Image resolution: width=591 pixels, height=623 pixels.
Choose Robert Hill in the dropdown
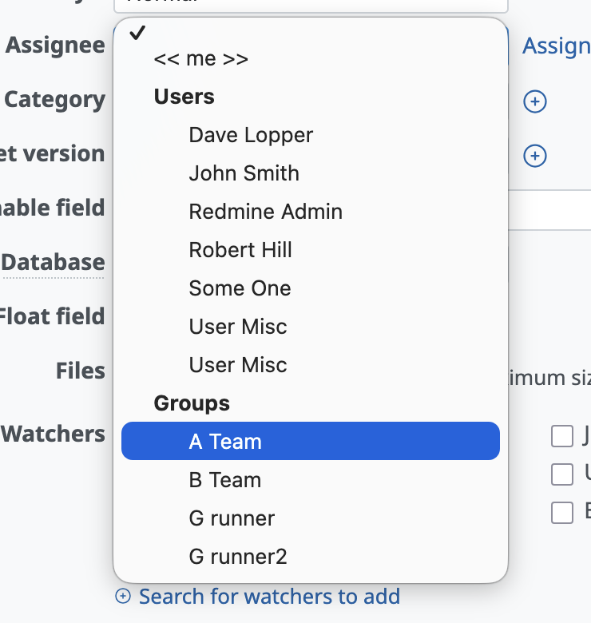240,250
